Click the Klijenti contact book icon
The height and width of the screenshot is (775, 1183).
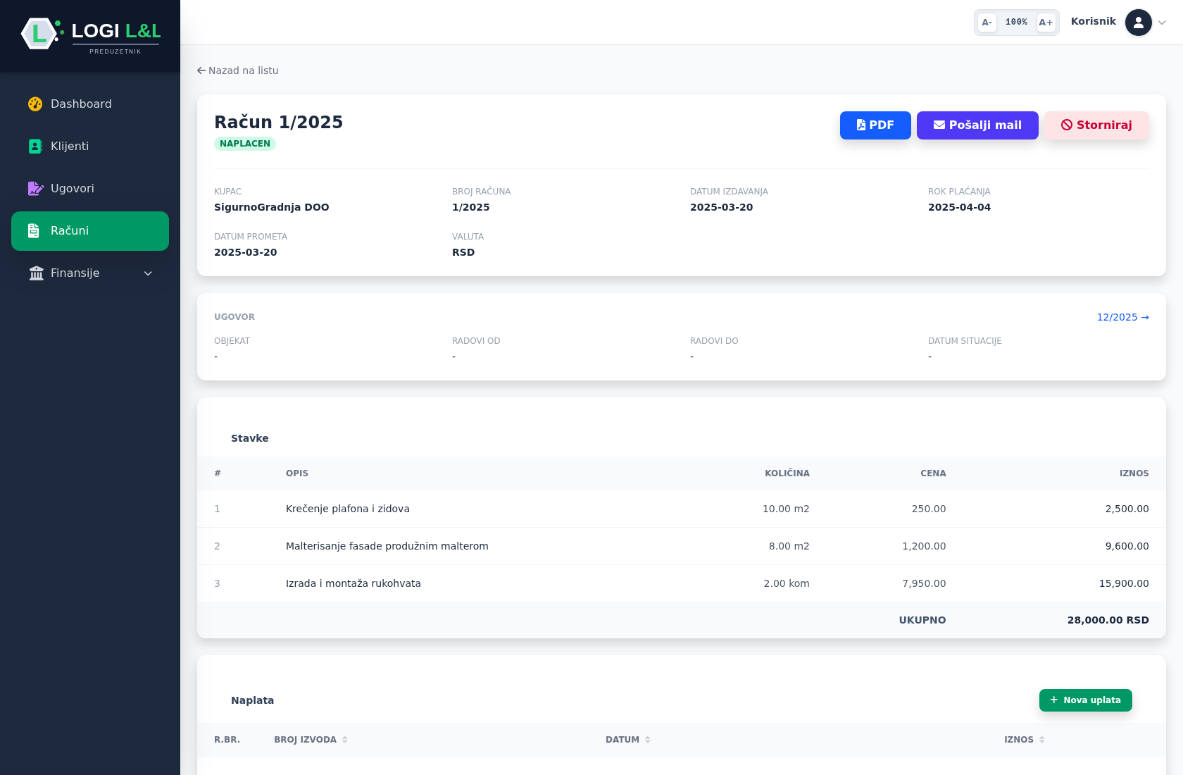[x=35, y=147]
